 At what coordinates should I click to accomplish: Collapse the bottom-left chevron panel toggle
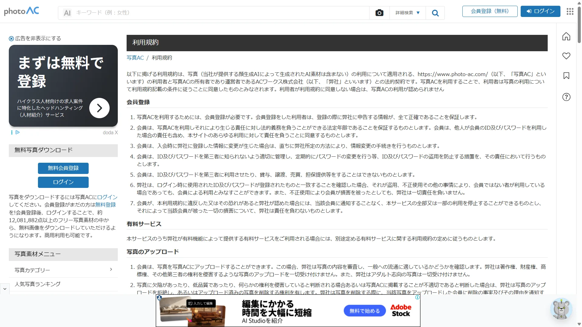[5, 289]
